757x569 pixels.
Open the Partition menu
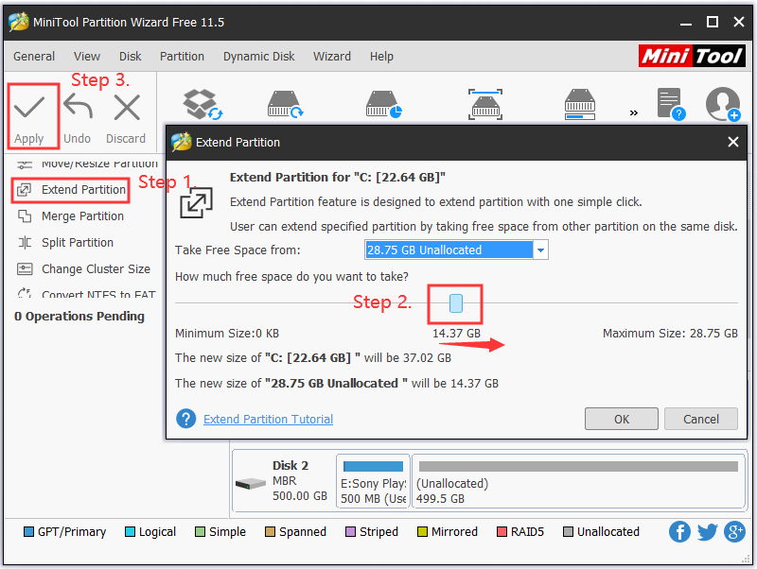[182, 57]
